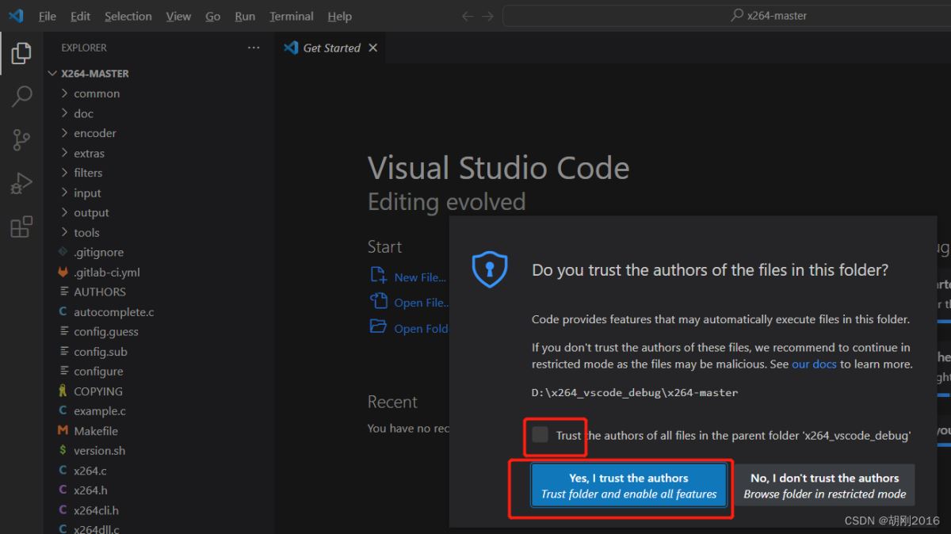This screenshot has width=951, height=534.
Task: Open the Selection menu
Action: point(128,16)
